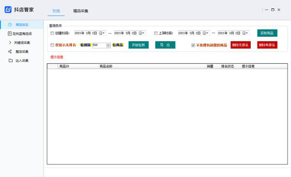Screen dimensions: 291x177
Task: Sort by the 排名状态 column header
Action: (227, 66)
